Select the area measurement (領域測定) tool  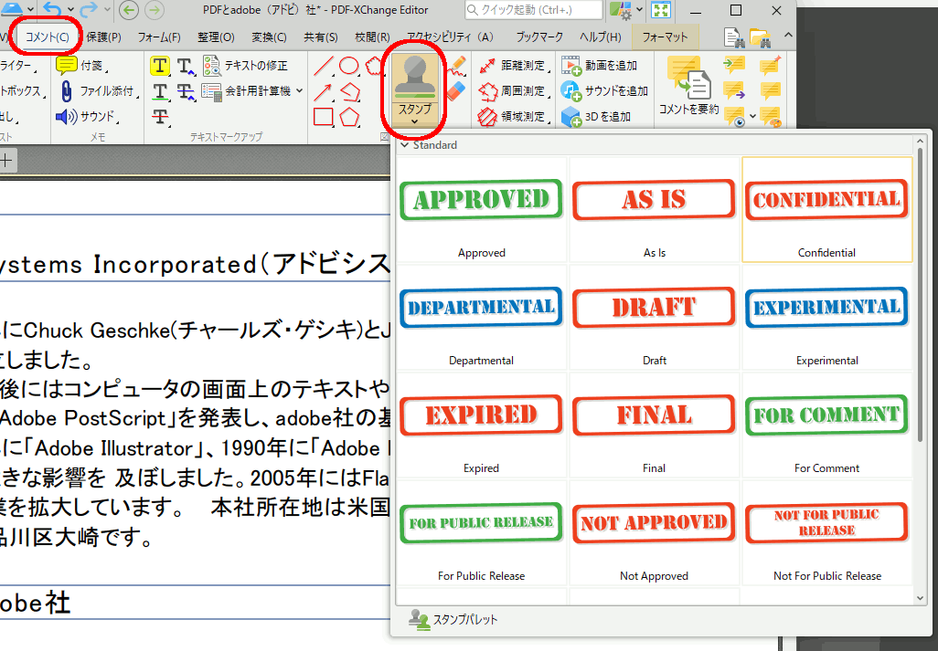(x=514, y=117)
